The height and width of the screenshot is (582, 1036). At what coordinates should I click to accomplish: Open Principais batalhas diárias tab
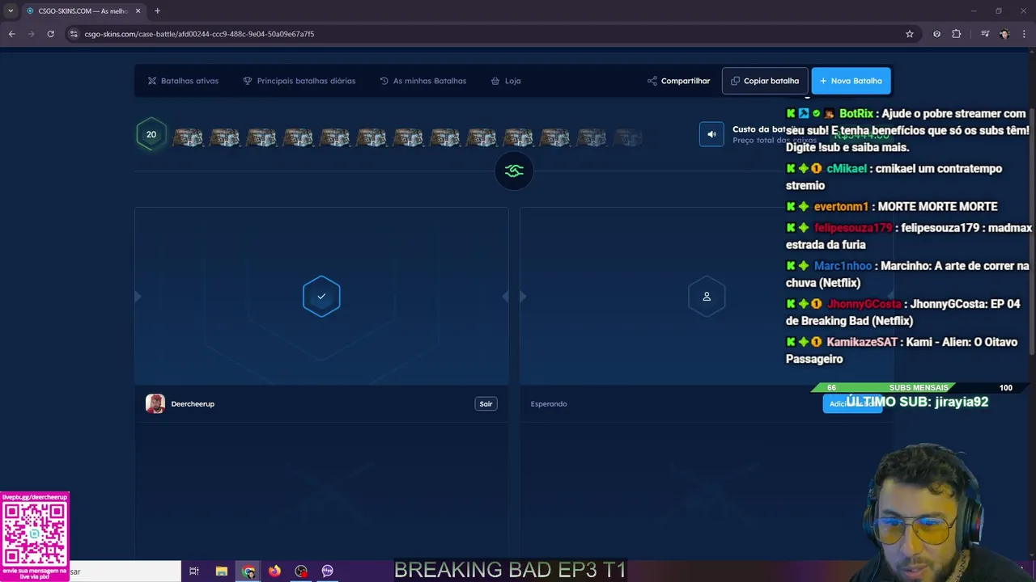pyautogui.click(x=299, y=81)
